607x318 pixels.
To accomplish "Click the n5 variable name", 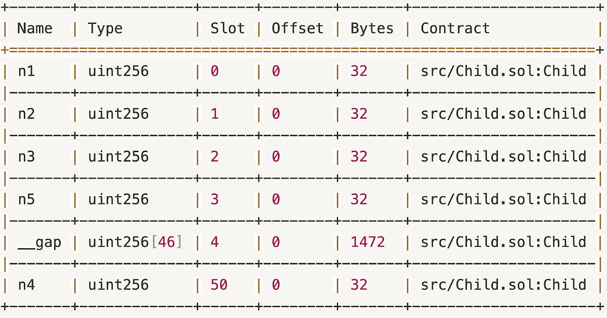I will click(26, 199).
